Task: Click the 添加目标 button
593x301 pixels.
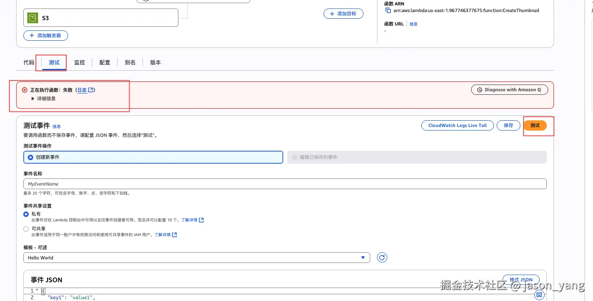Action: click(343, 14)
